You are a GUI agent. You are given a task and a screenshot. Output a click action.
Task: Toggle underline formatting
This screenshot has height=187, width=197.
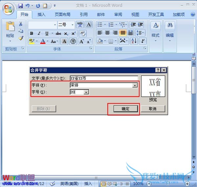click(x=47, y=34)
